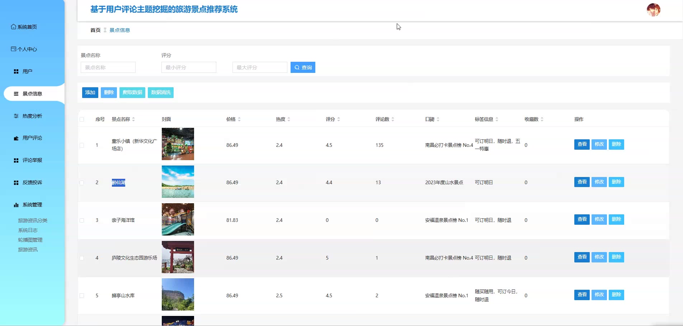This screenshot has height=326, width=683.
Task: Open the 系统管理 bar chart icon
Action: (x=16, y=205)
